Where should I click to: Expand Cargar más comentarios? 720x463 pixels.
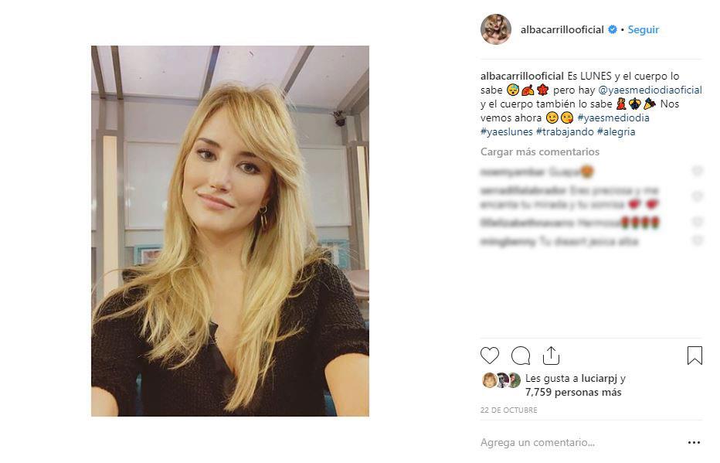tap(540, 151)
